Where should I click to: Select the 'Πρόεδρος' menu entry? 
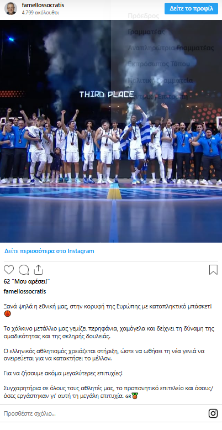pos(144,16)
